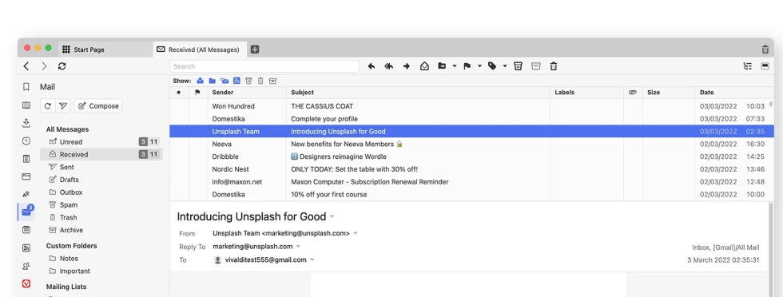Click the Compose button
Image resolution: width=783 pixels, height=297 pixels.
click(98, 106)
